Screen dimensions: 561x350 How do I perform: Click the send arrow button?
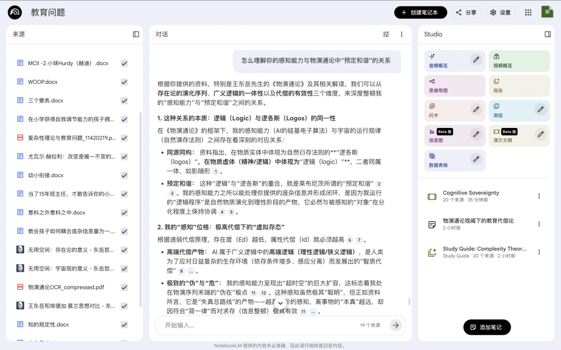click(396, 325)
